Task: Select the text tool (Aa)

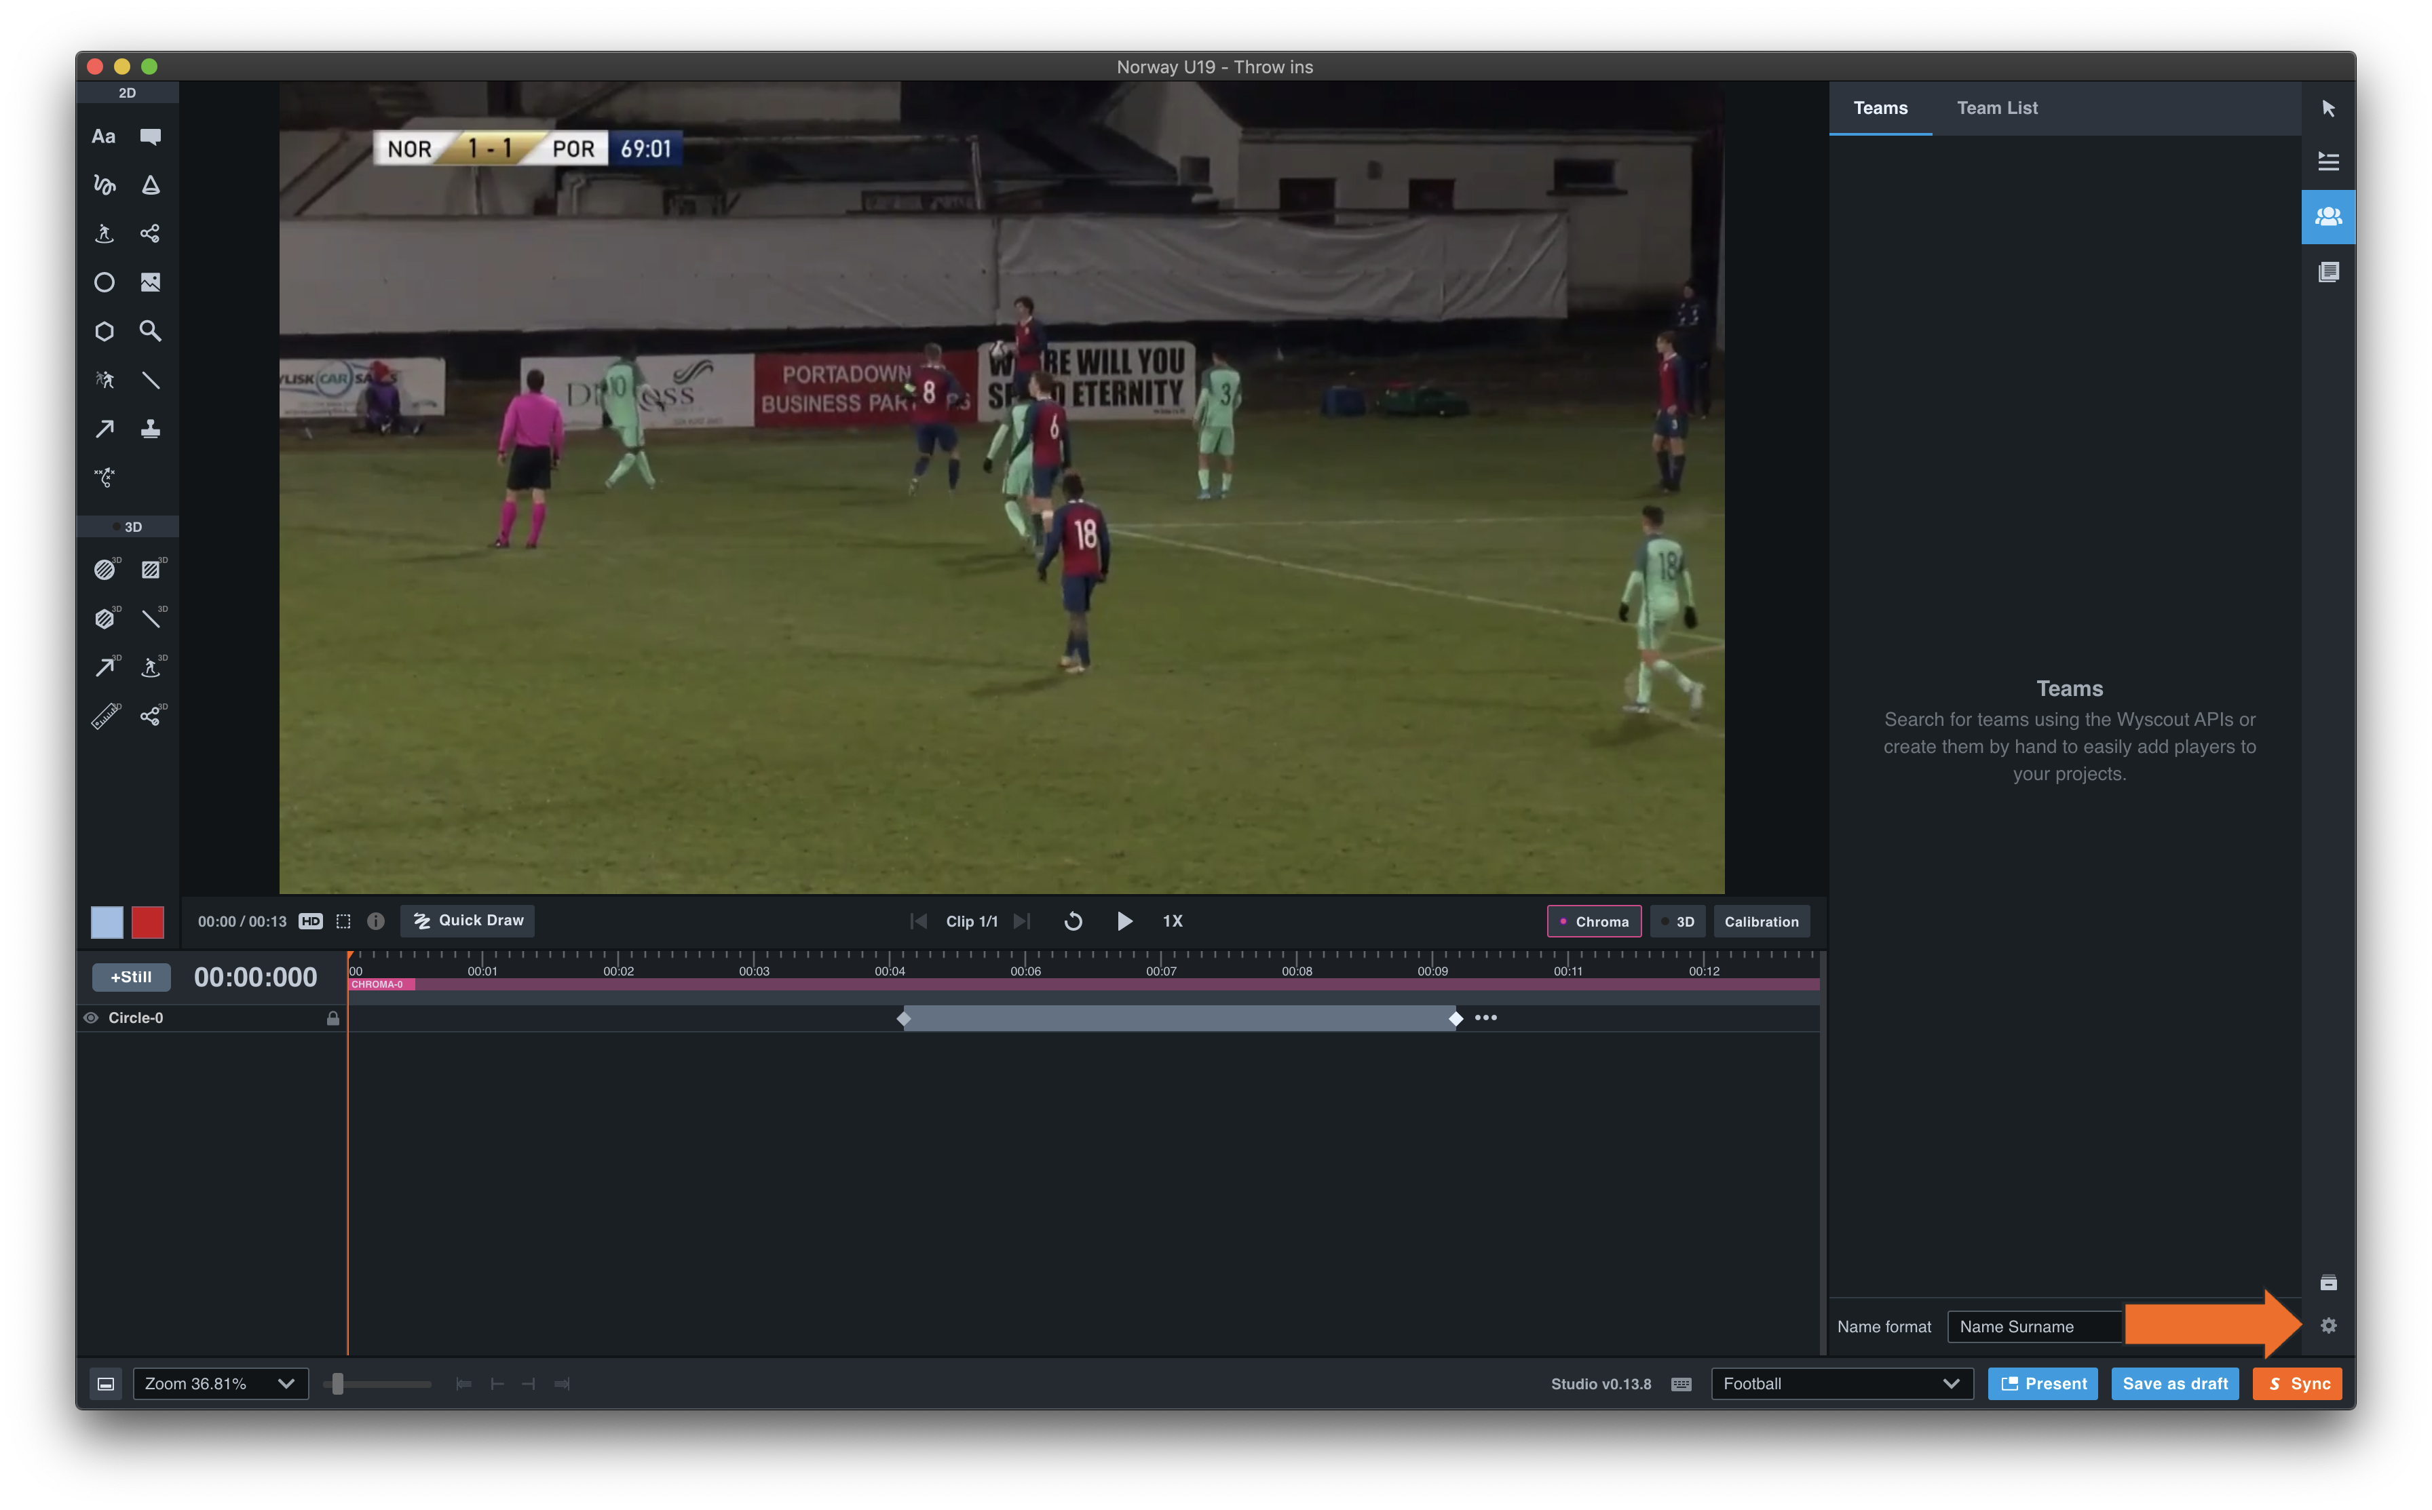Action: click(x=104, y=136)
